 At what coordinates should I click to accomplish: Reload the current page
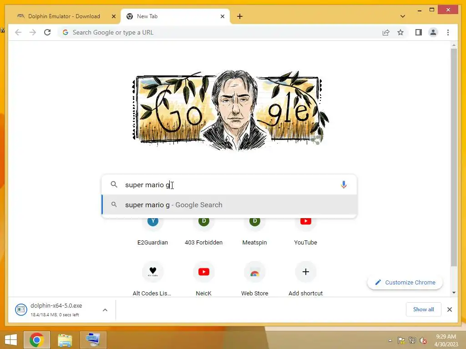[x=47, y=32]
